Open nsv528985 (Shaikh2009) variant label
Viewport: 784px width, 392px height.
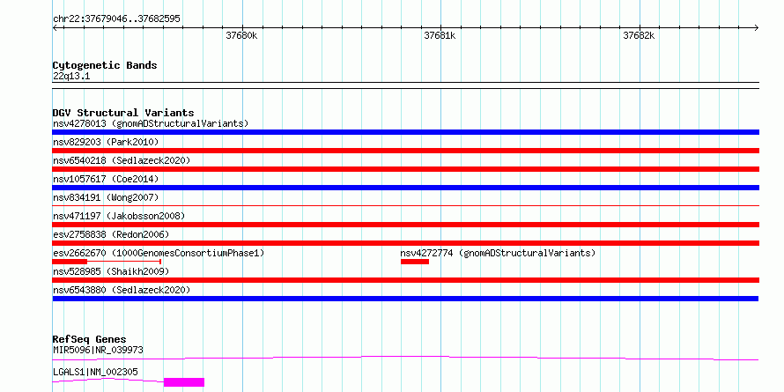[111, 271]
